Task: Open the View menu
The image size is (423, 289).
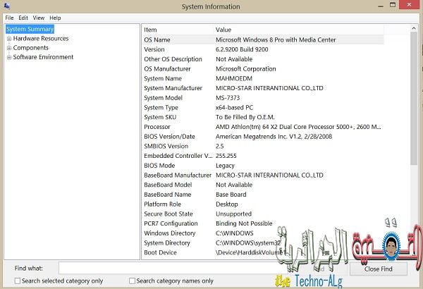Action: pos(39,18)
